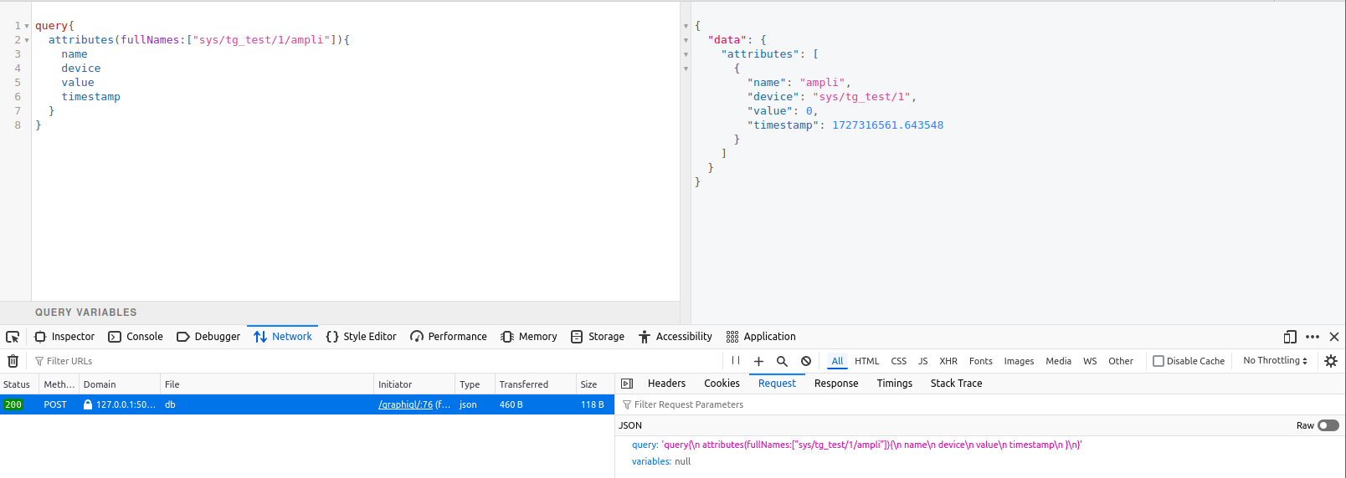1346x478 pixels.
Task: Collapse the request details pane icon
Action: pos(627,384)
